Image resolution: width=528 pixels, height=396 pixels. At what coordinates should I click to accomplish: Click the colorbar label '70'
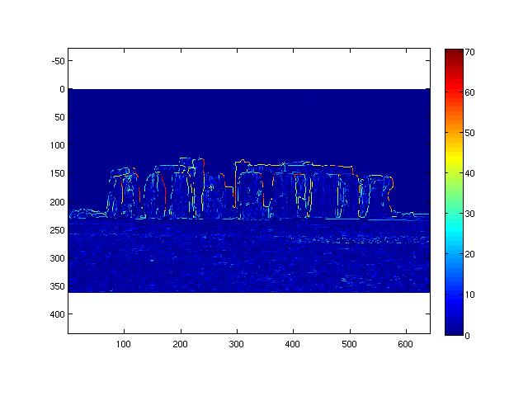[469, 52]
